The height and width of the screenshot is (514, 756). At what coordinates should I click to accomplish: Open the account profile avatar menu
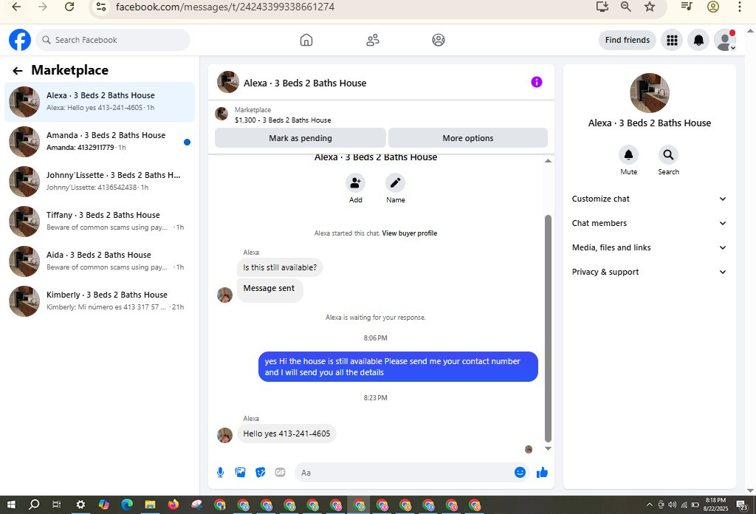pos(725,40)
